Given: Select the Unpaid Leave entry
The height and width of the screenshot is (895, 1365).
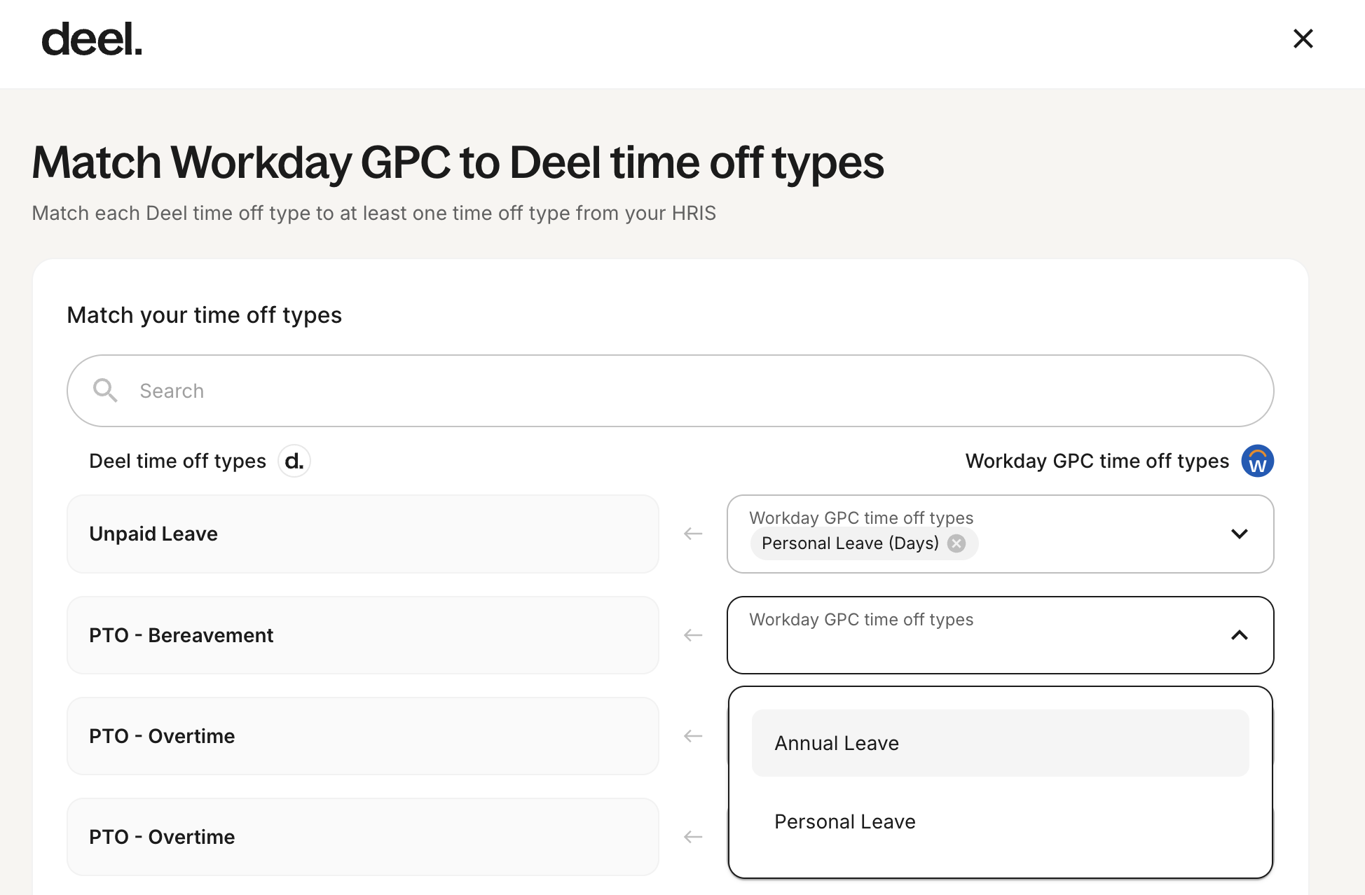Looking at the screenshot, I should tap(363, 534).
